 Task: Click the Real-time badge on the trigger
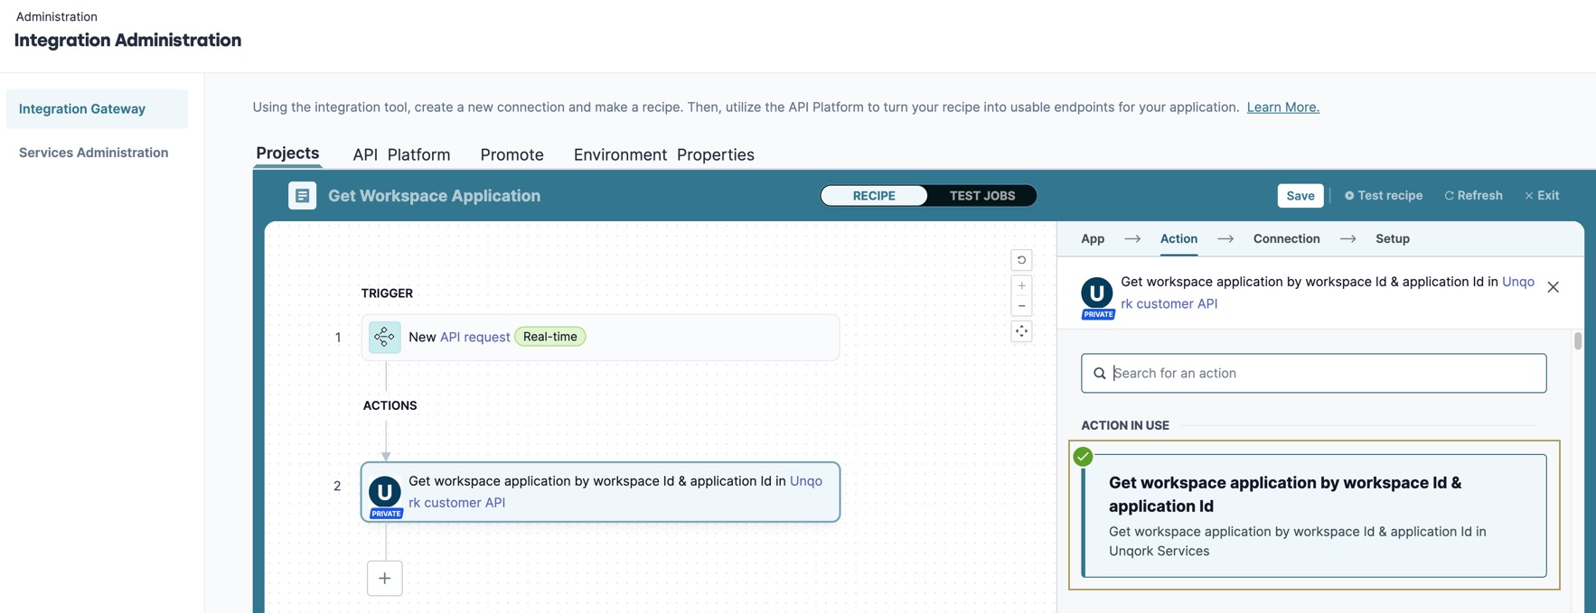550,337
